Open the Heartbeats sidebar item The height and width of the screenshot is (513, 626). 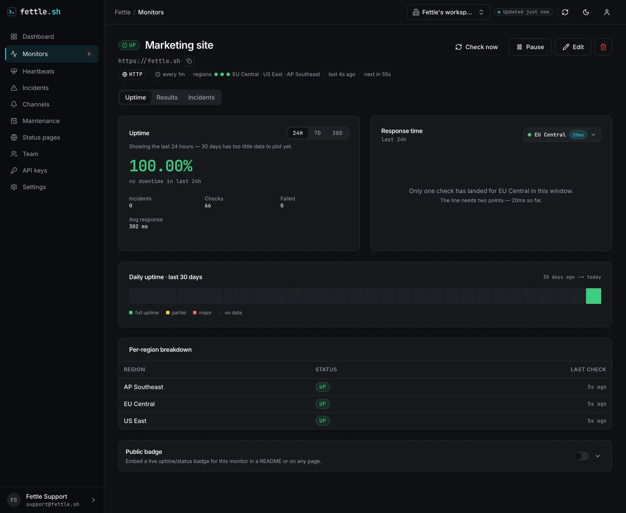pos(52,71)
